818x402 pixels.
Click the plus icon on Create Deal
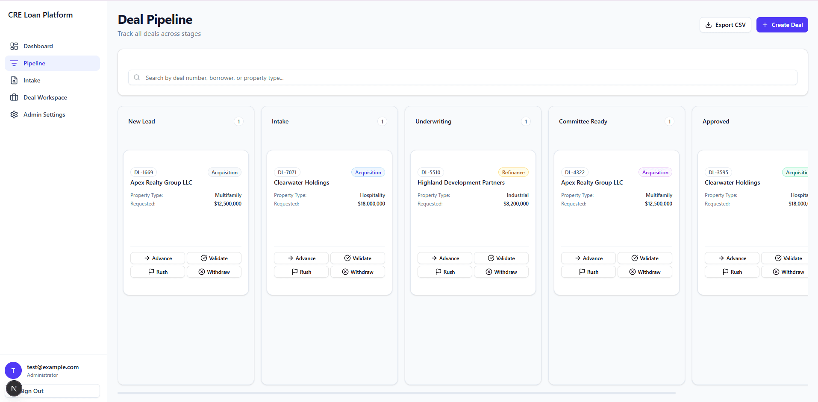(x=765, y=25)
